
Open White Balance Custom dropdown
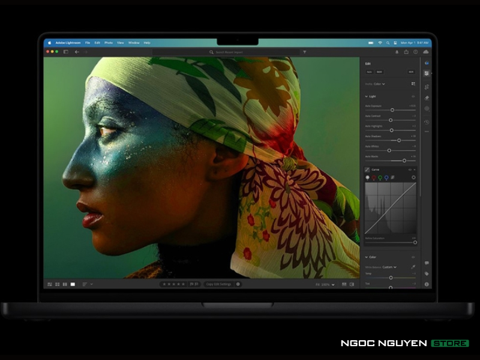(389, 267)
